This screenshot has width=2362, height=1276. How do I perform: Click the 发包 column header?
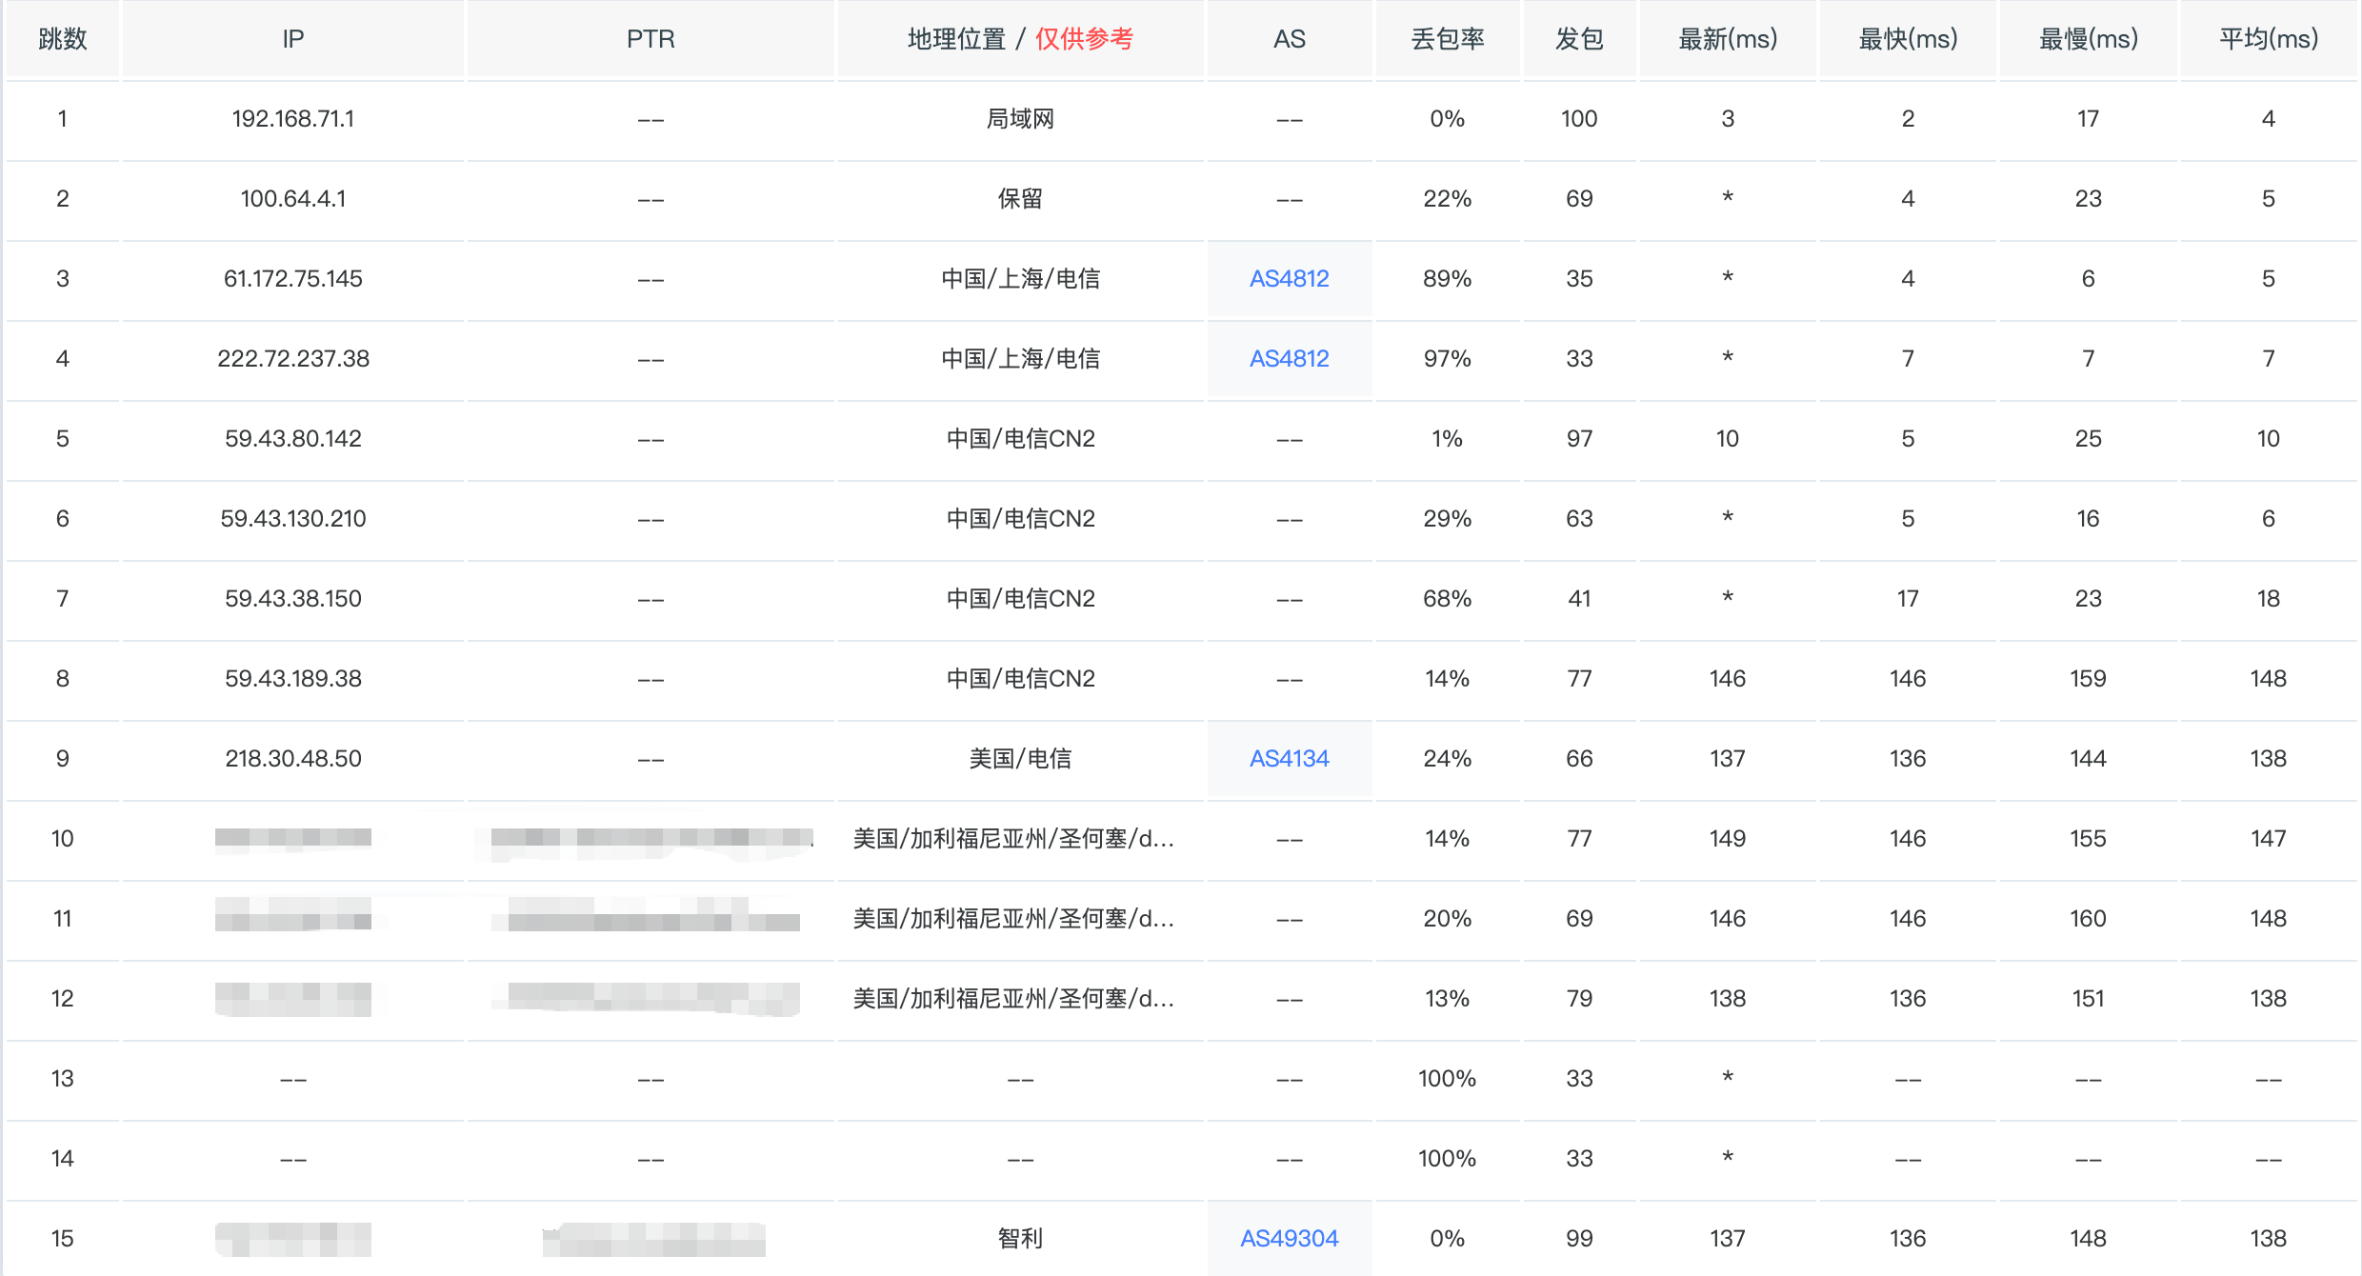(x=1579, y=39)
